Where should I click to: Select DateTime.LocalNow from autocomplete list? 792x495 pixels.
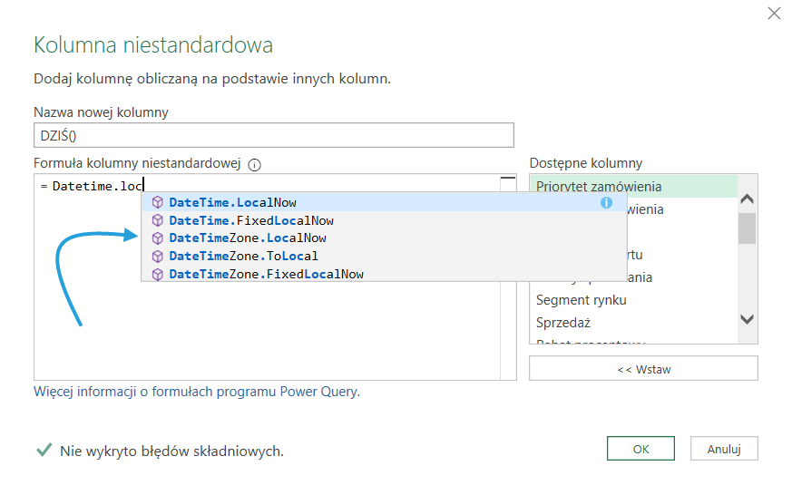[x=232, y=202]
